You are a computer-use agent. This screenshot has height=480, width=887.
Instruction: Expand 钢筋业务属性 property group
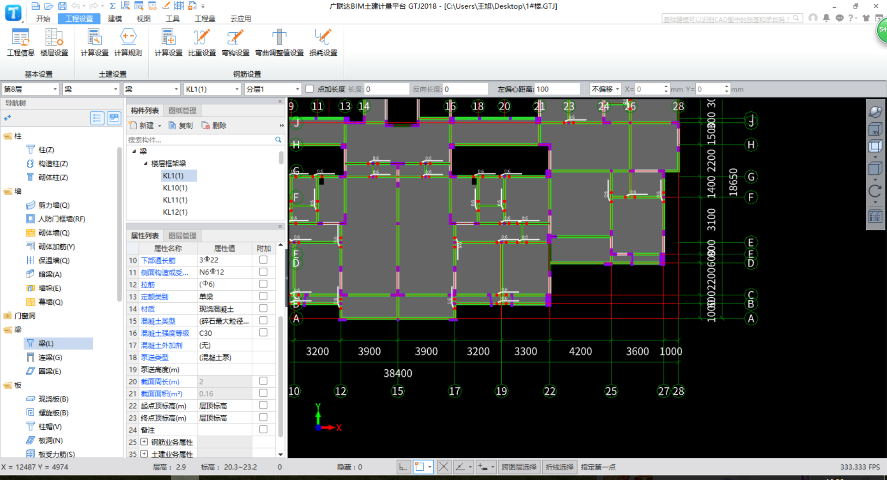pyautogui.click(x=144, y=442)
